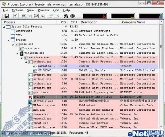Click the Kaspersky icon beside avp.exe
Screen dimensions: 165x137
30,97
